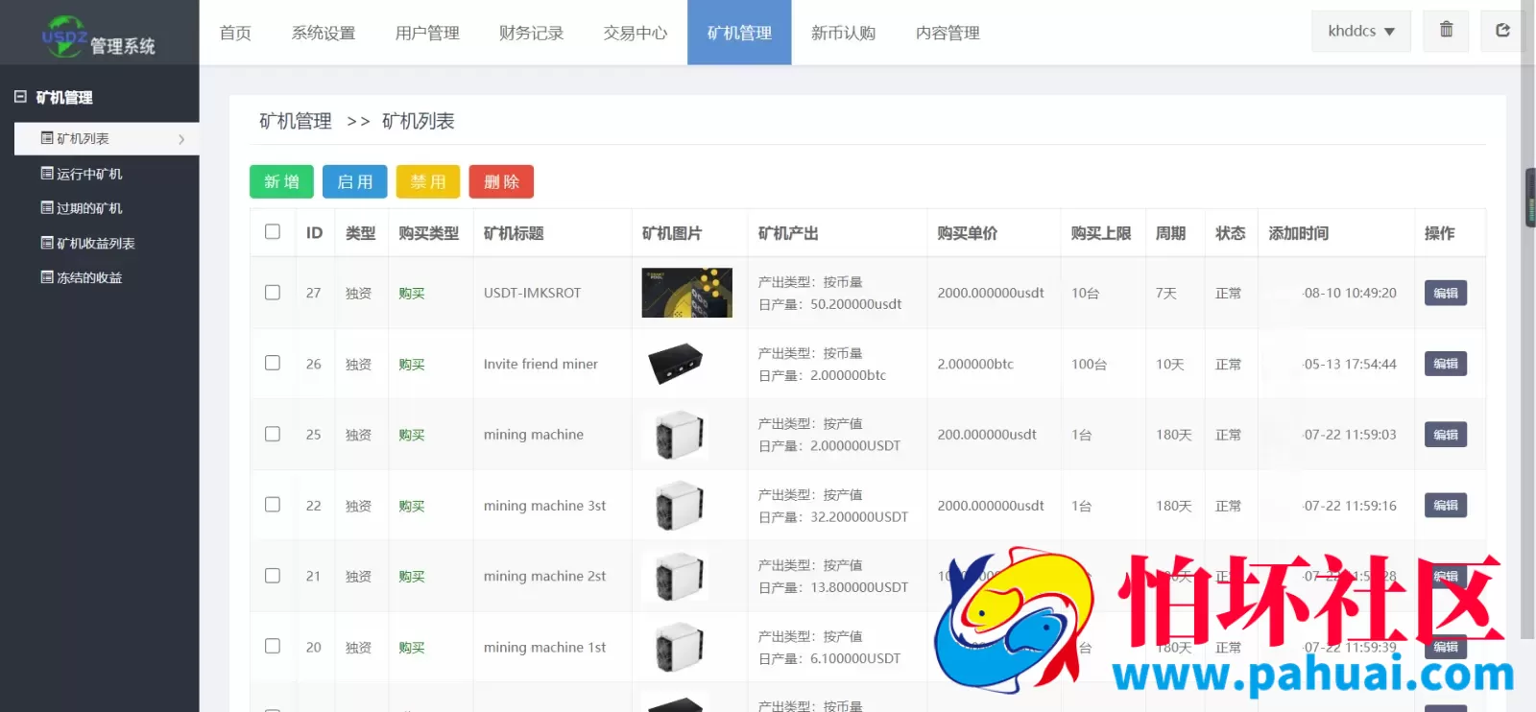Screen dimensions: 1536x712
Task: Go to 首页 tab
Action: [x=235, y=33]
